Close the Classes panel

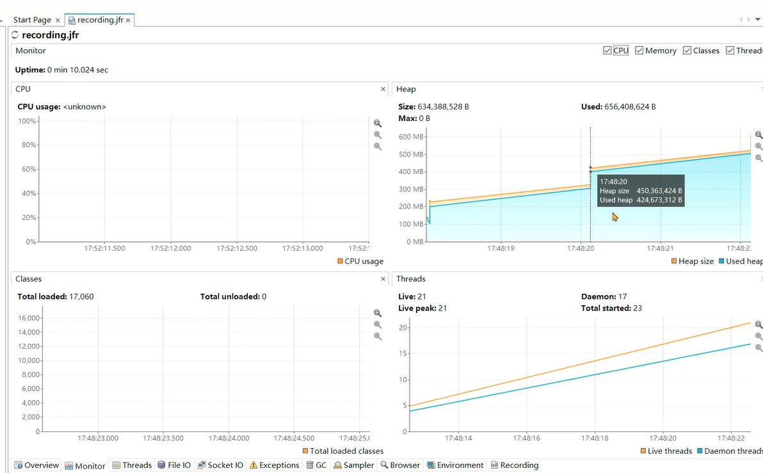(x=383, y=279)
